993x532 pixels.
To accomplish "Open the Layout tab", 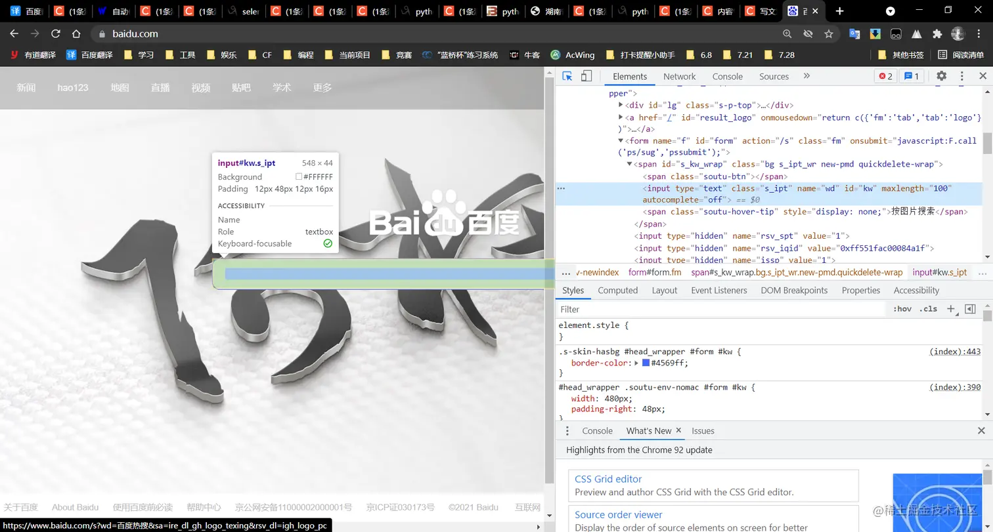I will pos(665,291).
